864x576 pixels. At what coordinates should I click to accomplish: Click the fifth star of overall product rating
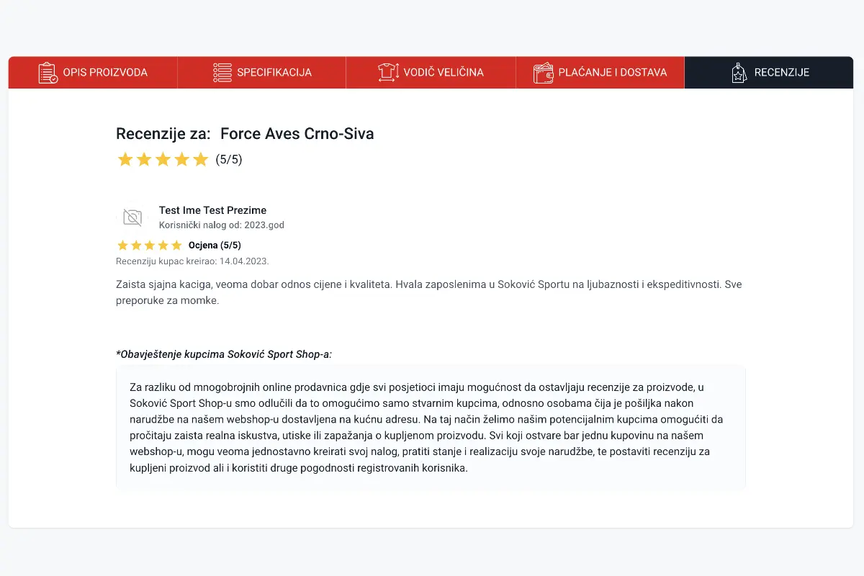point(200,159)
